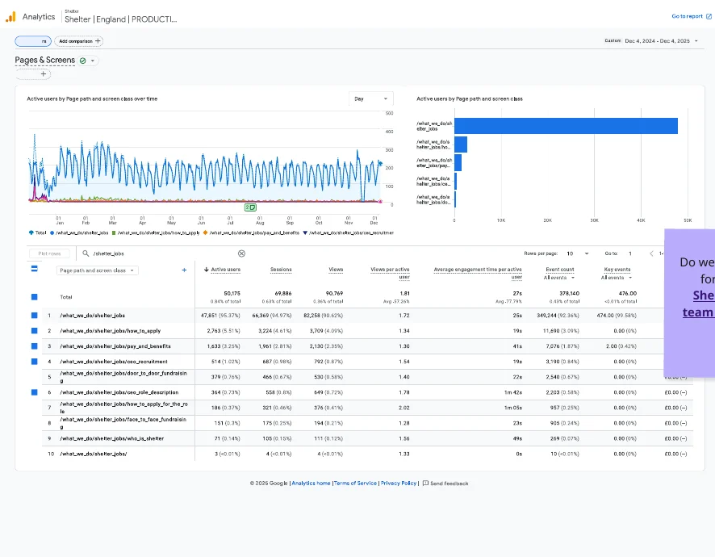715x557 pixels.
Task: Toggle the select-all rows checkbox in header
Action: point(34,269)
